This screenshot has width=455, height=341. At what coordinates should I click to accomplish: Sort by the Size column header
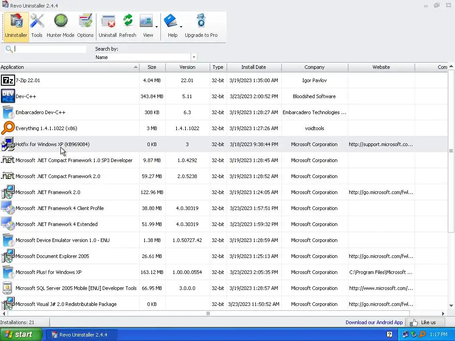152,67
